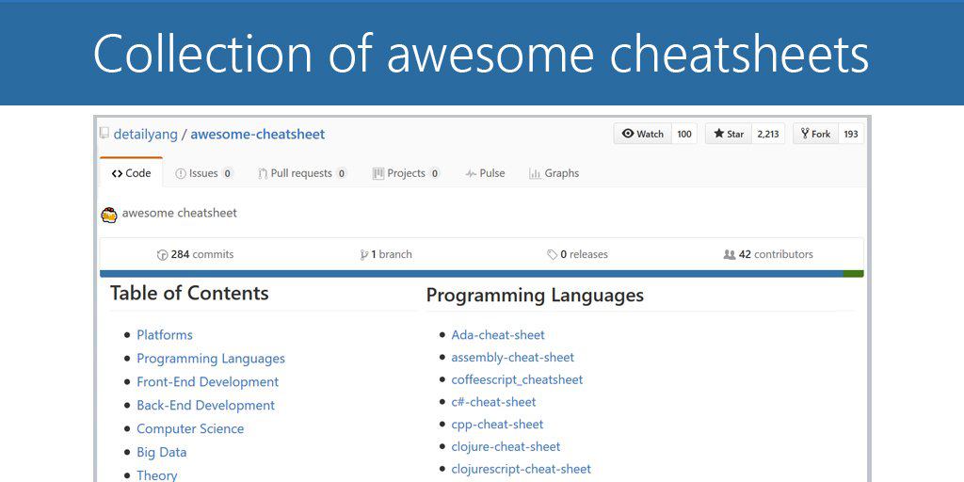The width and height of the screenshot is (964, 482).
Task: Click the star icon in the Star button
Action: [x=718, y=134]
